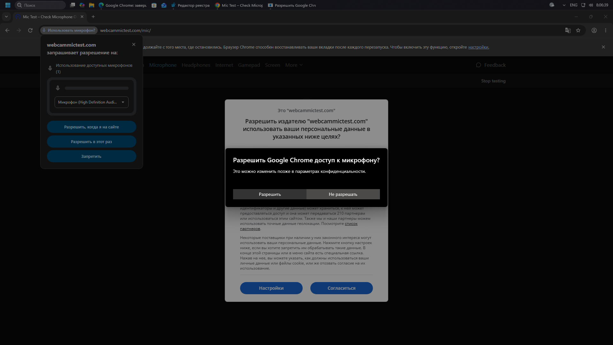Open the Микрофон device selection dropdown
613x345 pixels.
point(92,102)
